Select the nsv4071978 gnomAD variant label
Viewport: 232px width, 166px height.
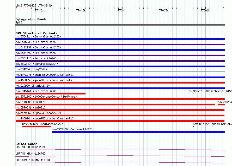(45, 75)
